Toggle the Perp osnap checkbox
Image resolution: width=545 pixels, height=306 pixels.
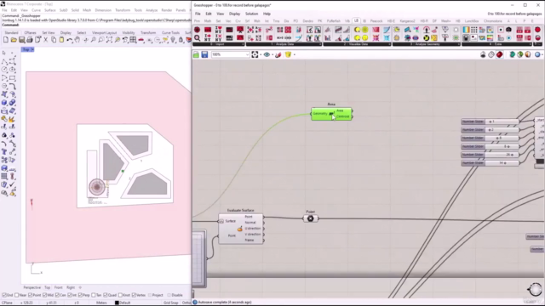coord(80,295)
